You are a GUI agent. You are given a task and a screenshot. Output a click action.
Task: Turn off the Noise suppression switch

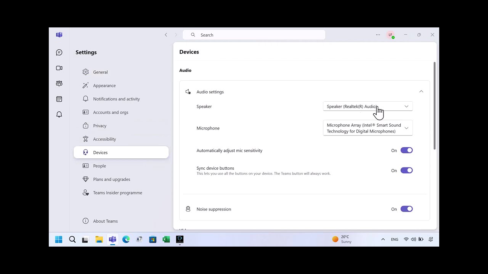406,209
